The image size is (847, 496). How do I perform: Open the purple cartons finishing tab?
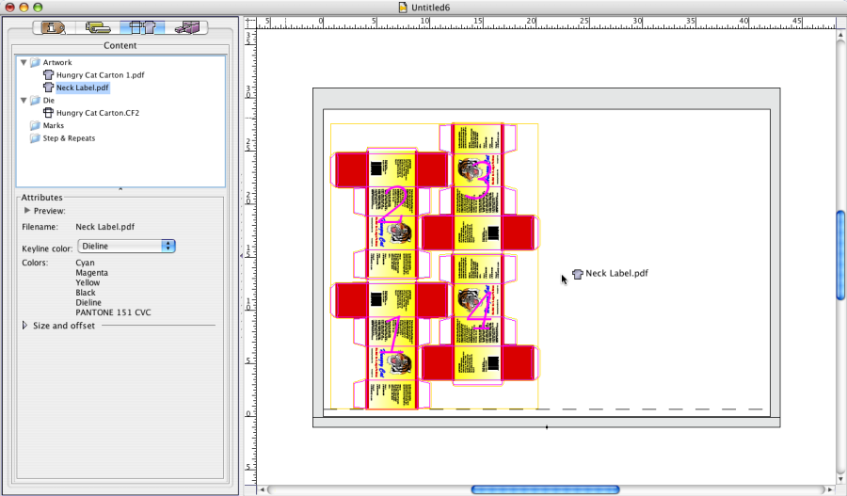coord(187,27)
